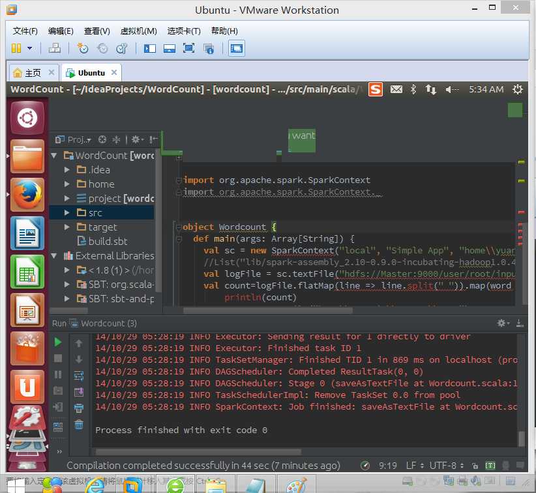Hide the Project panel with pin icon
The image size is (536, 493).
(153, 139)
